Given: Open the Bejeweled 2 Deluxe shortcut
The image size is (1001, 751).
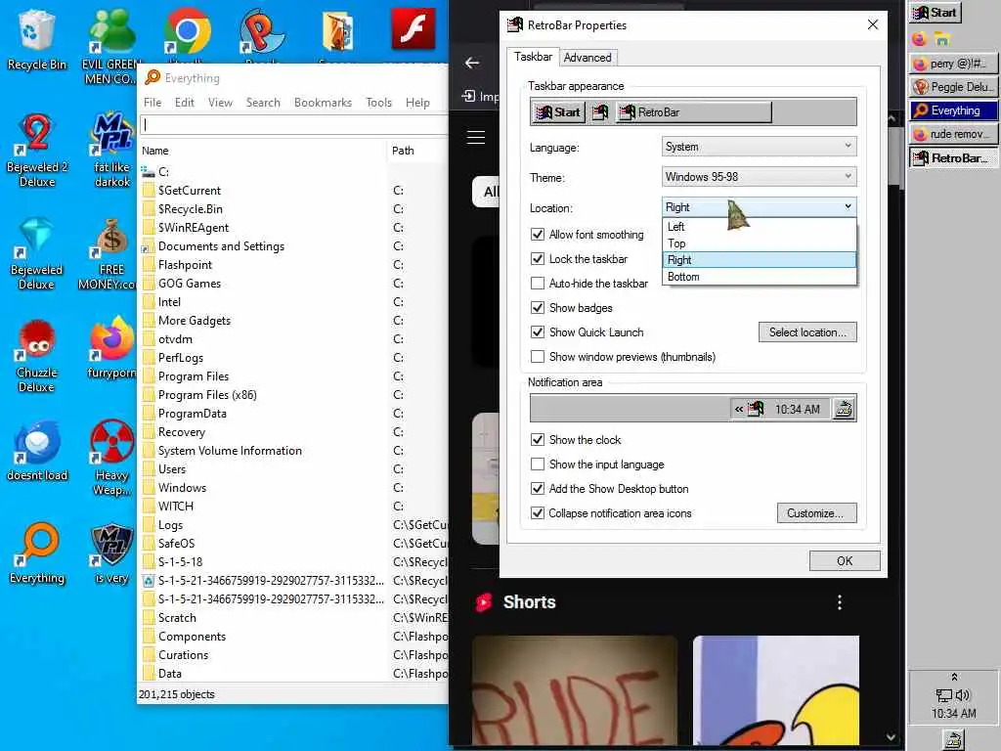Looking at the screenshot, I should pos(36,150).
